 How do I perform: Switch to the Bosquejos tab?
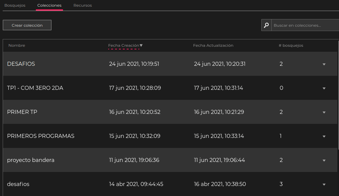[15, 5]
